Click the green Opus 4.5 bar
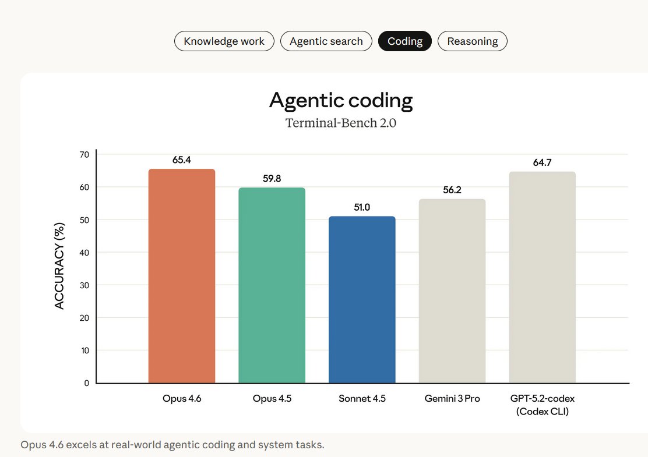This screenshot has height=457, width=648. click(x=272, y=285)
